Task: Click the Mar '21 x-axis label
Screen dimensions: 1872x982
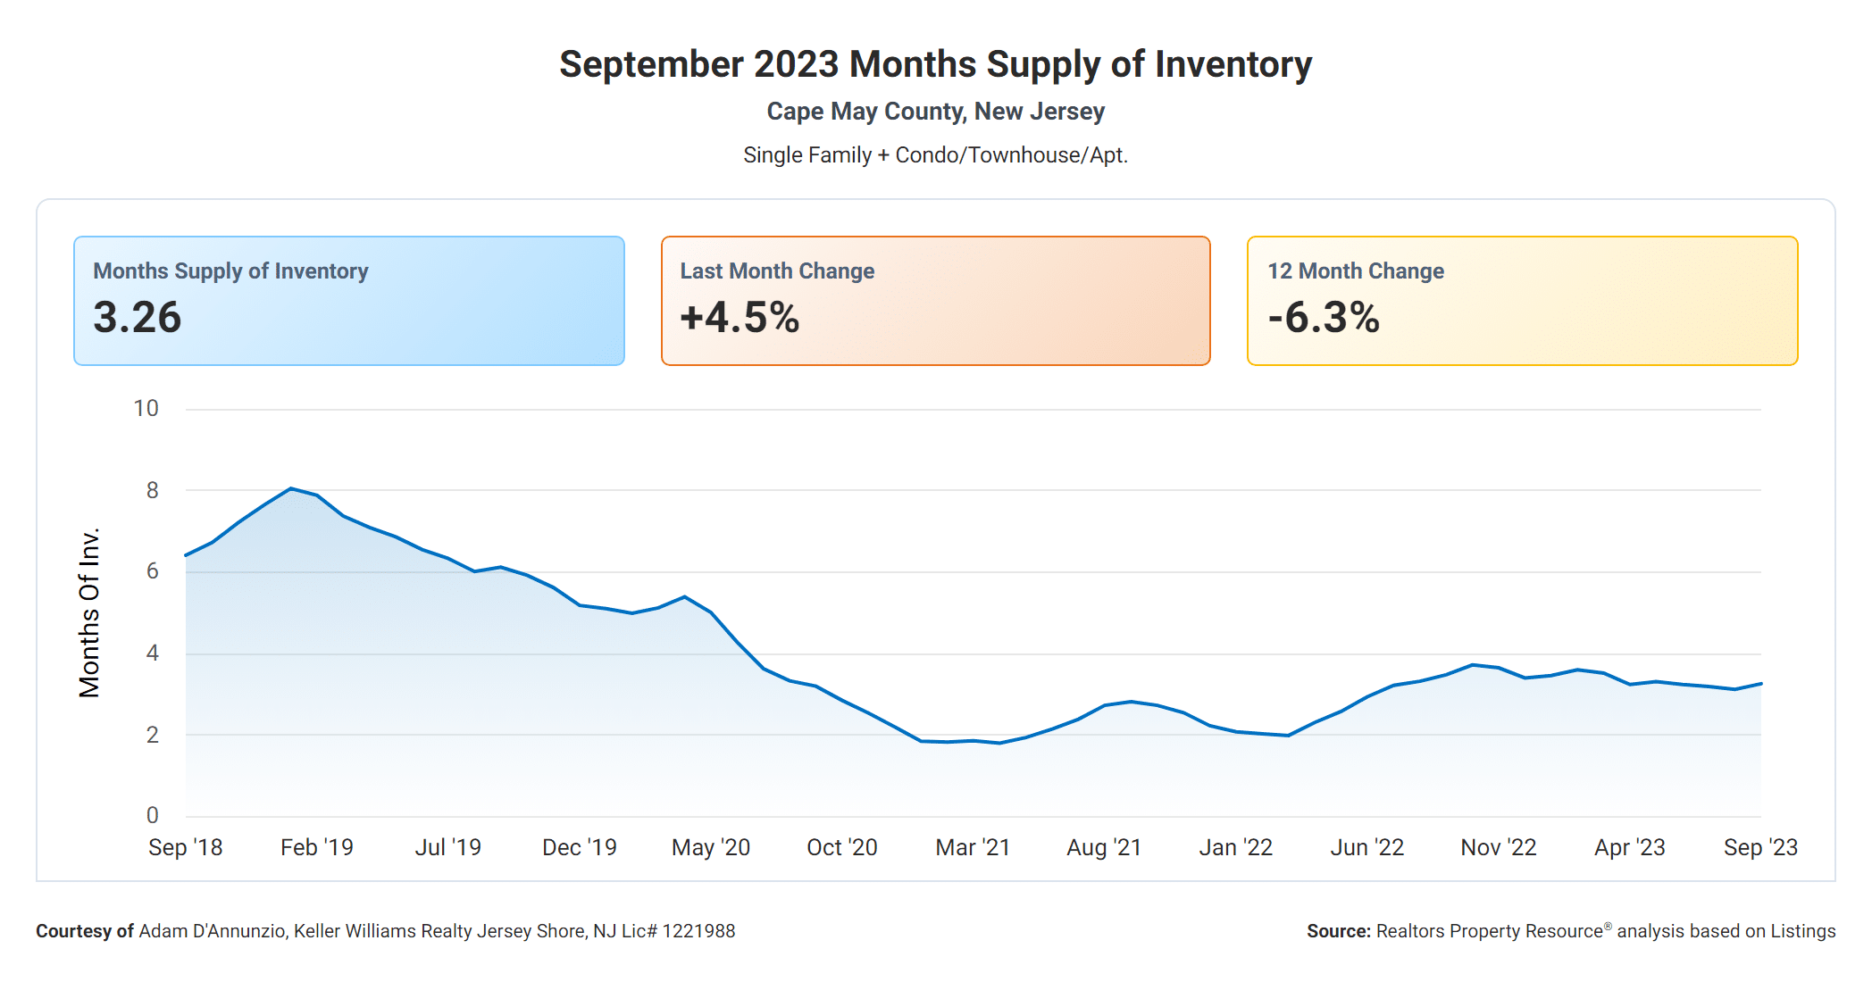Action: point(973,847)
